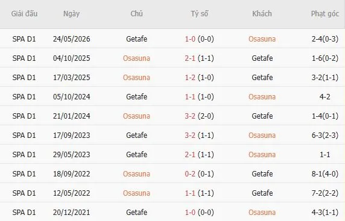This screenshot has width=345, height=221.
Task: Select the Ngày column header
Action: [71, 14]
